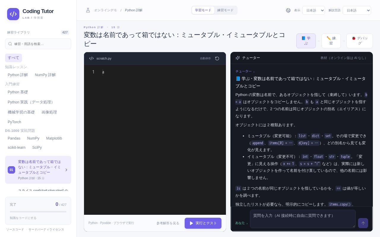Viewport: 380px width, 237px height.
Task: Click the reset icon in scratch.py header
Action: point(217,58)
